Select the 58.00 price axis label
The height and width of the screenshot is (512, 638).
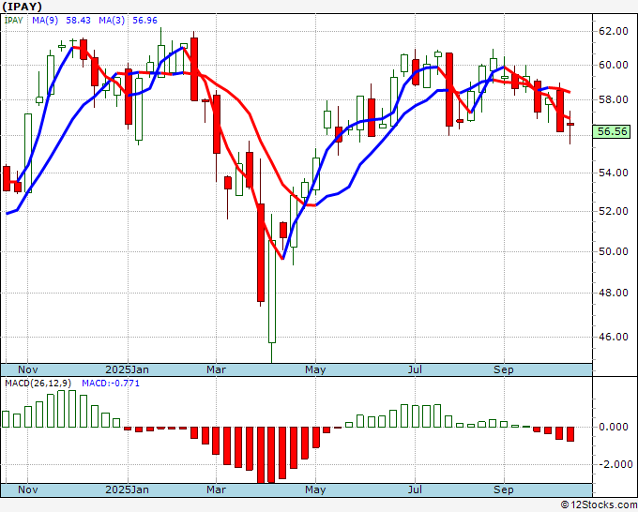(x=614, y=99)
